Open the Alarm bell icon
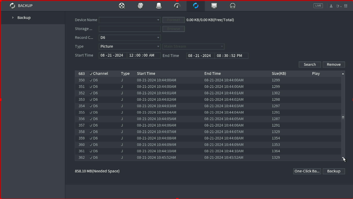 tap(159, 6)
